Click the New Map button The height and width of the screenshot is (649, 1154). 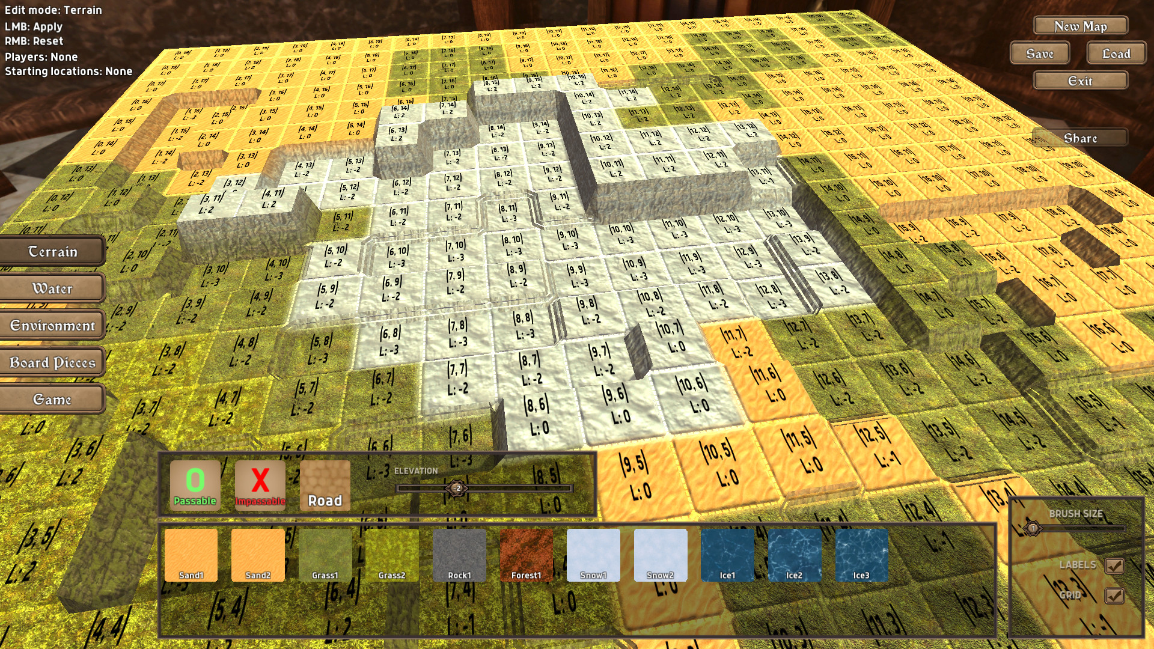point(1079,26)
